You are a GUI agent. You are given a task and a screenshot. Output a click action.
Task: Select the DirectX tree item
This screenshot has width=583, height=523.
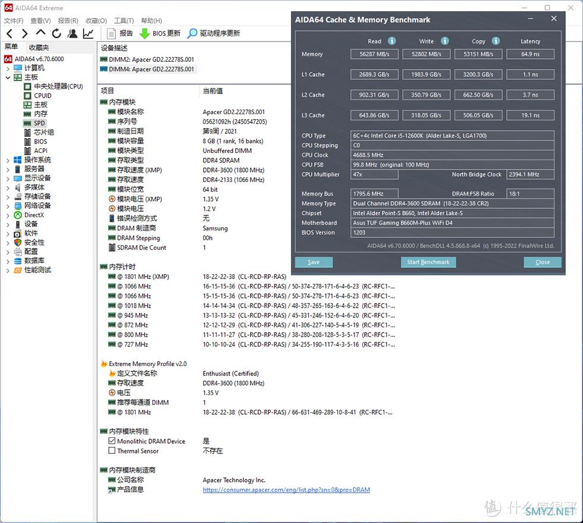[29, 215]
